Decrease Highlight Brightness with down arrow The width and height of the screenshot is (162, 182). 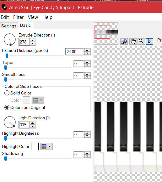(87, 136)
